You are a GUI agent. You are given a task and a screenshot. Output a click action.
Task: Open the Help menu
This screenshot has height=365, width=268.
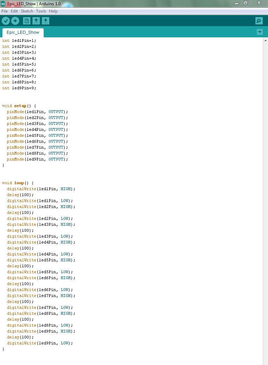pos(53,11)
